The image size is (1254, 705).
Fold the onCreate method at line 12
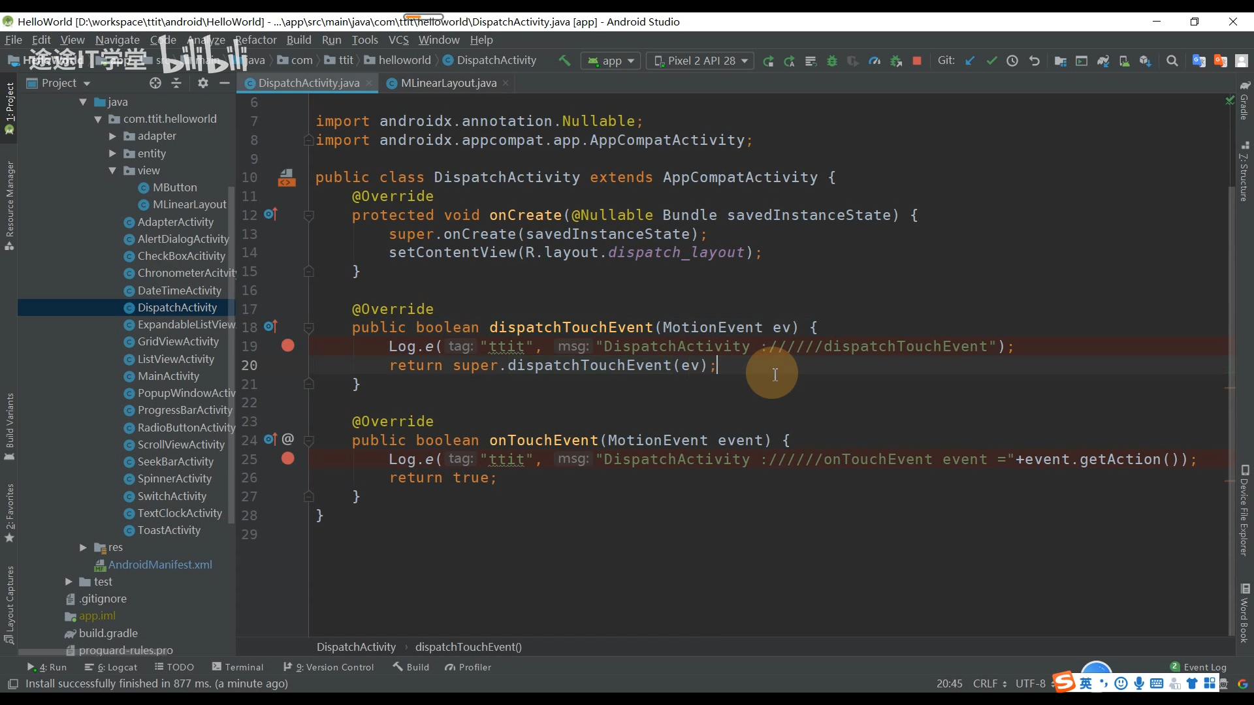(309, 215)
